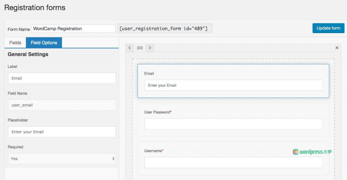This screenshot has width=347, height=180.
Task: Click the Placeholder input in General Settings
Action: (x=62, y=132)
